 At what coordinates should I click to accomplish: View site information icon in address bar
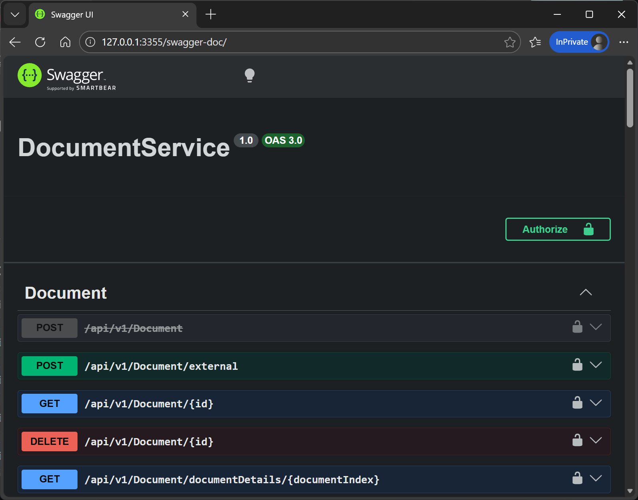click(91, 42)
